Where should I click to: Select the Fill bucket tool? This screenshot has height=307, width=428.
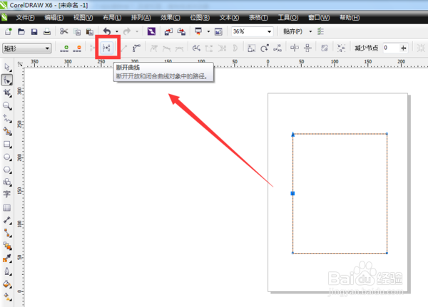(x=7, y=284)
